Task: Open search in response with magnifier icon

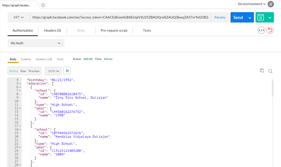Action: point(270,71)
